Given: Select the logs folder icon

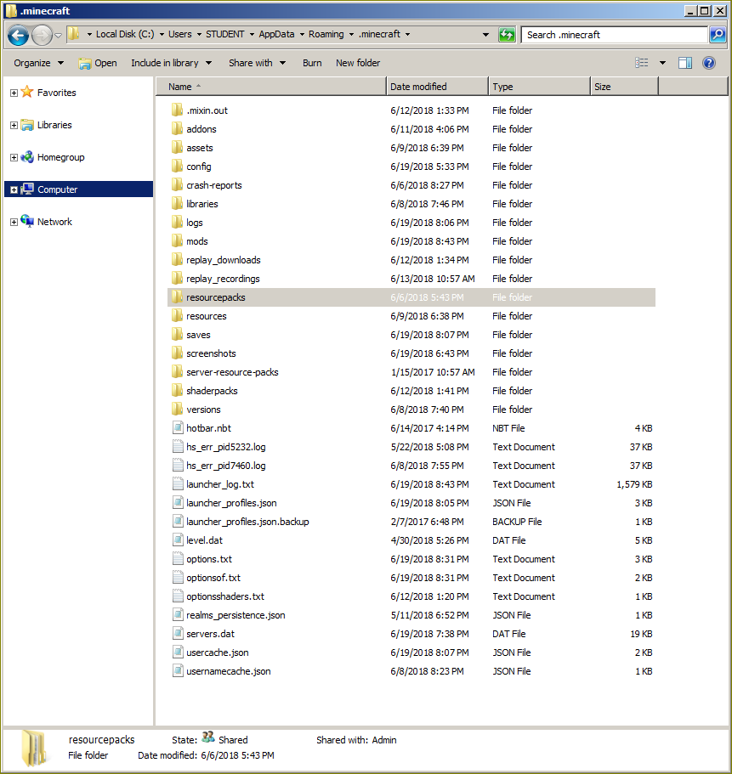Looking at the screenshot, I should click(178, 223).
